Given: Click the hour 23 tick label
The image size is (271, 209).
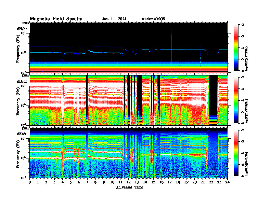Looking at the screenshot, I should tap(219, 182).
